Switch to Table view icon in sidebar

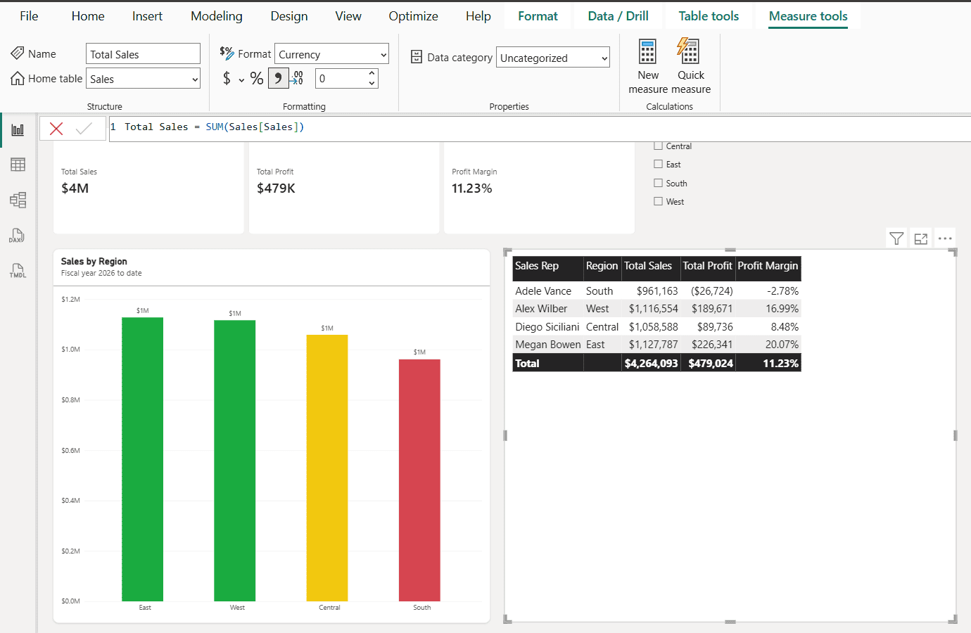coord(18,165)
